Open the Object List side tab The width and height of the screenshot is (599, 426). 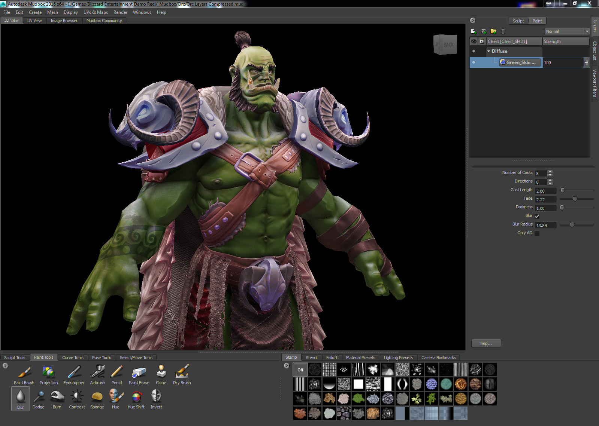coord(595,50)
